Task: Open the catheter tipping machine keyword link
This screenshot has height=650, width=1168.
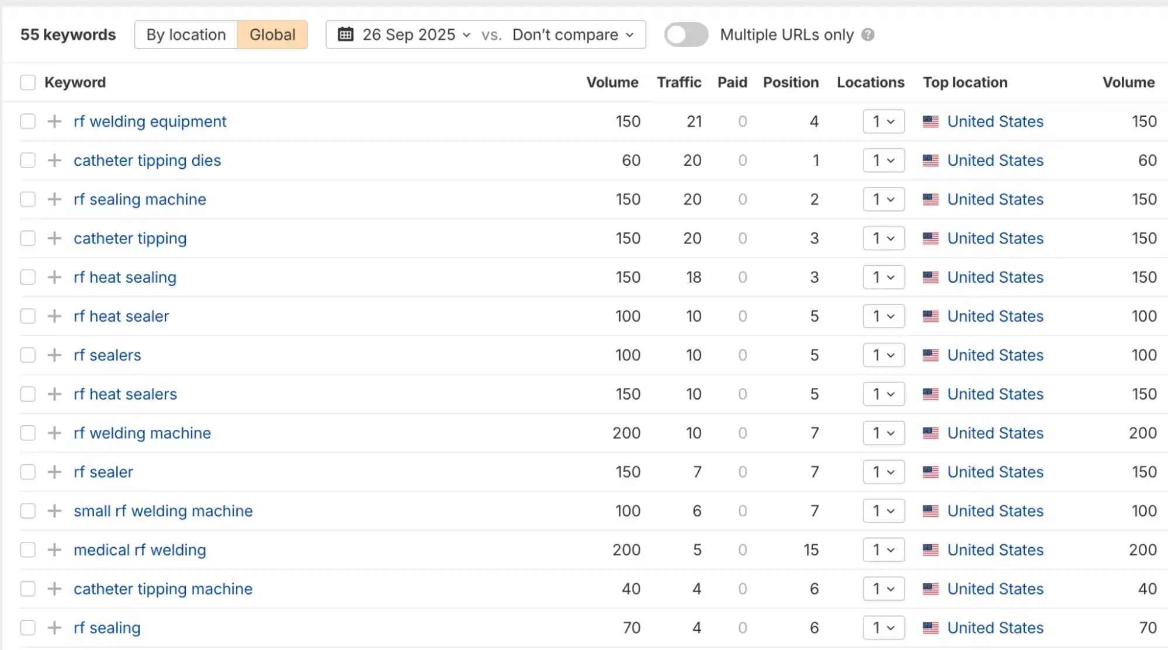Action: pos(163,589)
